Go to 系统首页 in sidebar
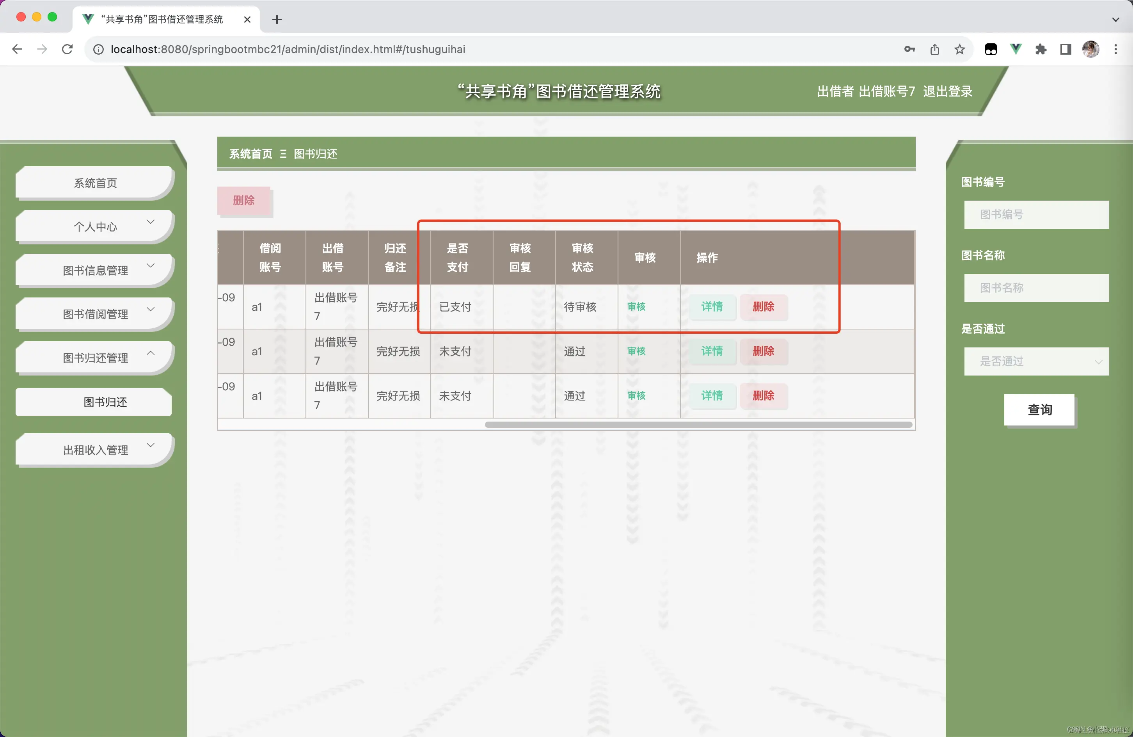 click(x=95, y=183)
